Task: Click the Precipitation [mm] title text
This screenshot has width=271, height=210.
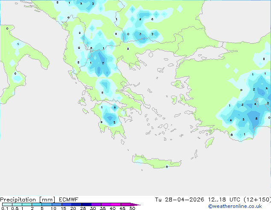Action: 27,200
